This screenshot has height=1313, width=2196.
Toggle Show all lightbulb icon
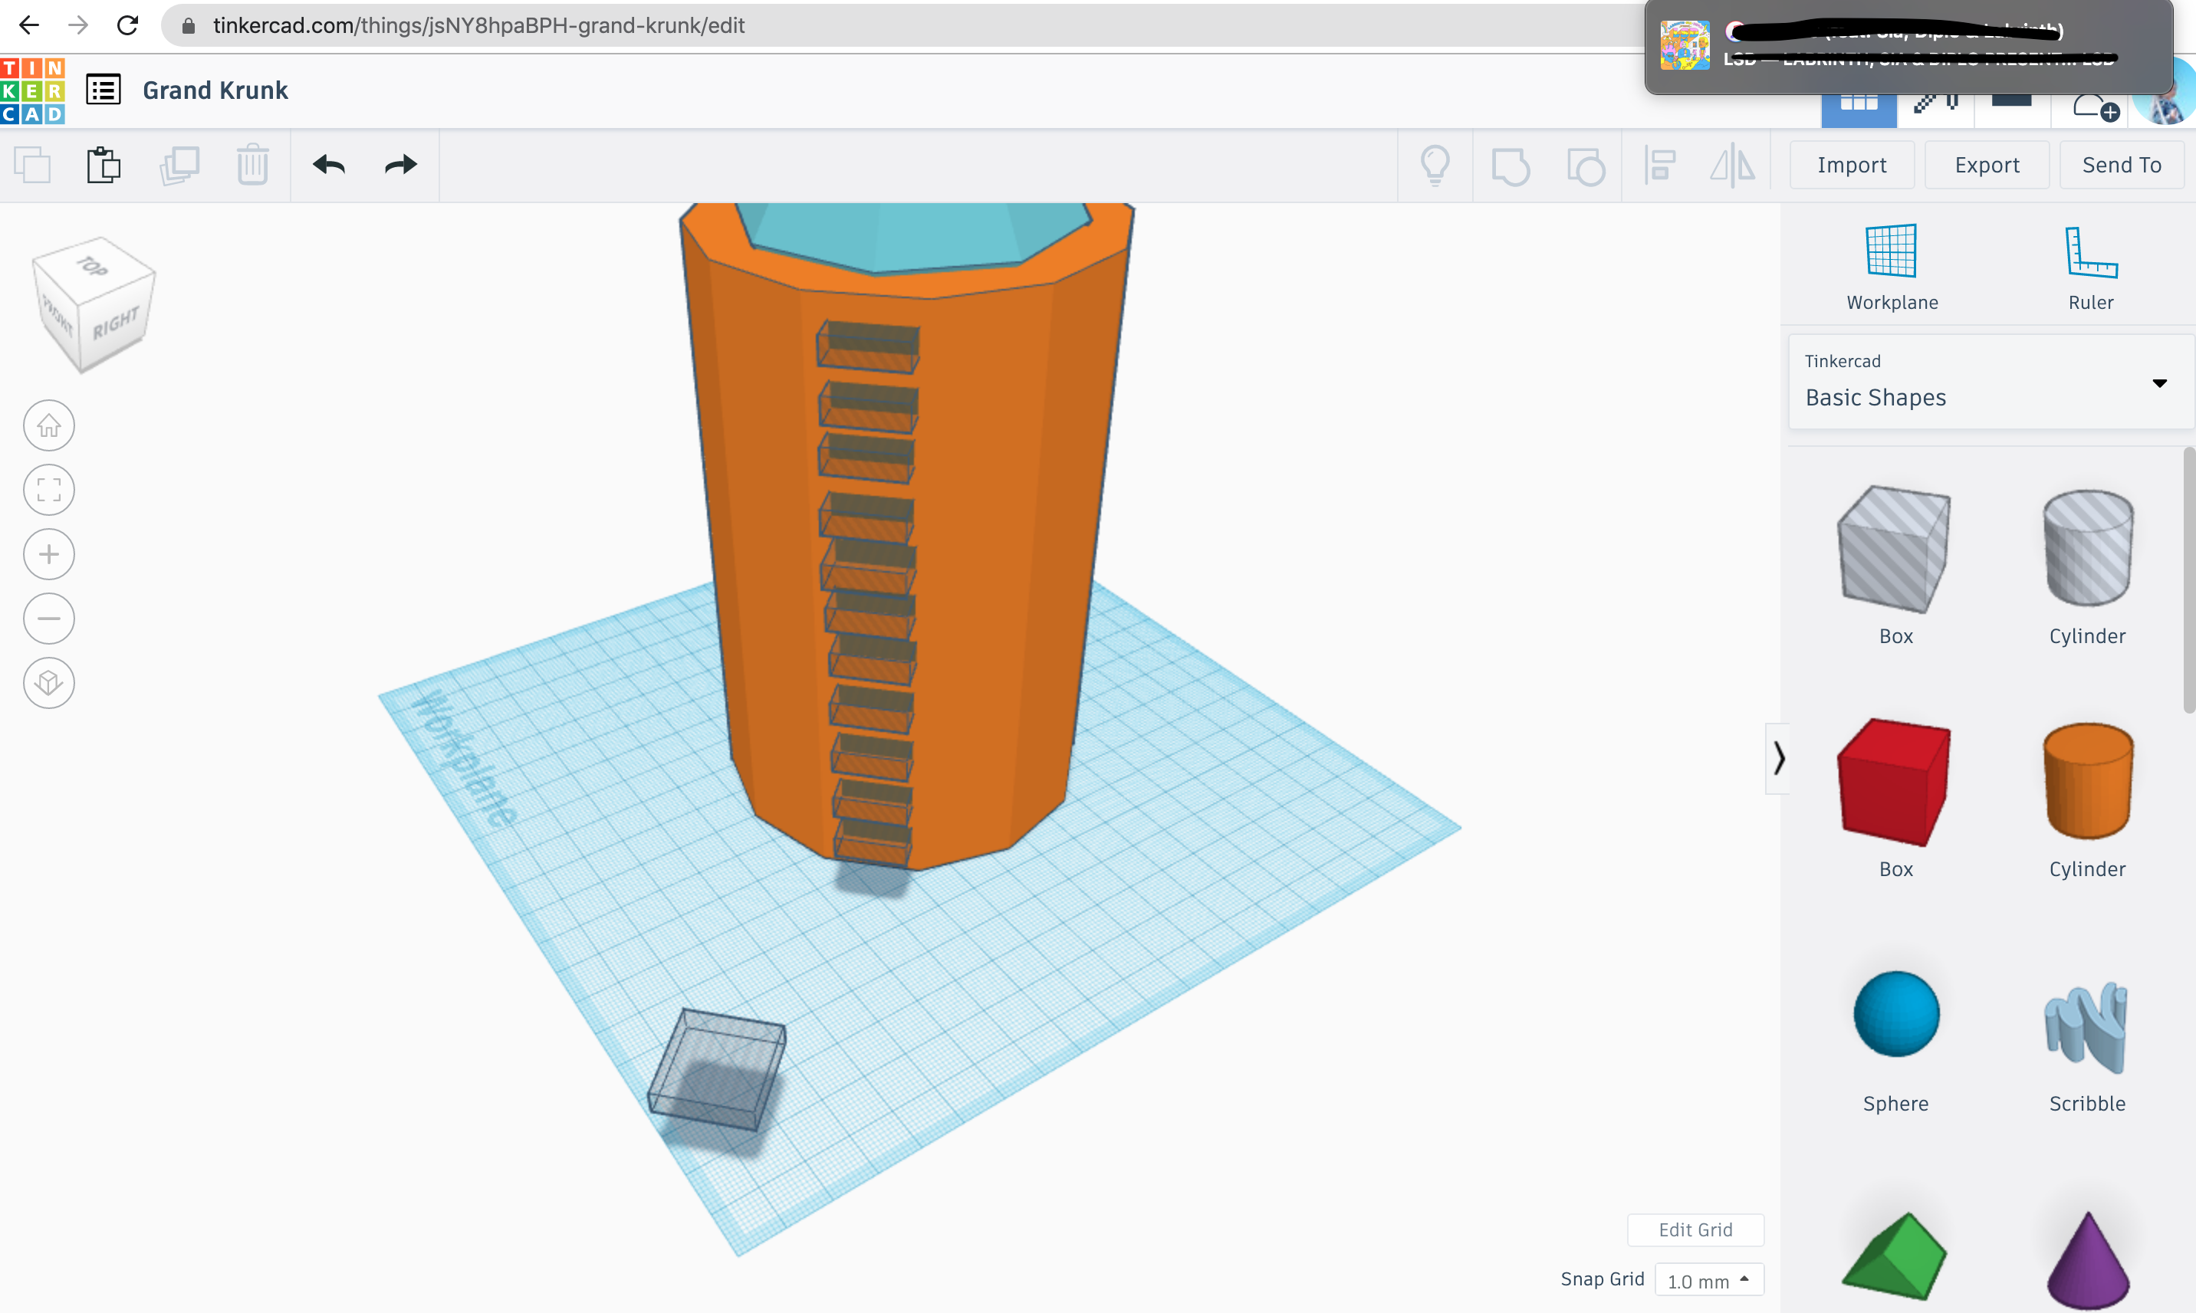pyautogui.click(x=1435, y=166)
